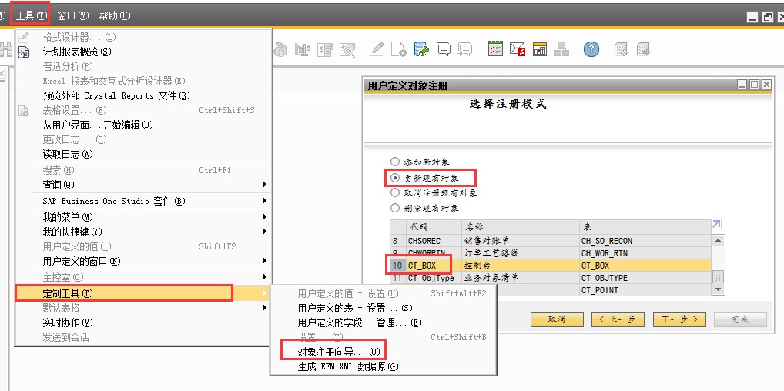Click the layout designer pencil icon
The image size is (784, 391).
[x=376, y=49]
